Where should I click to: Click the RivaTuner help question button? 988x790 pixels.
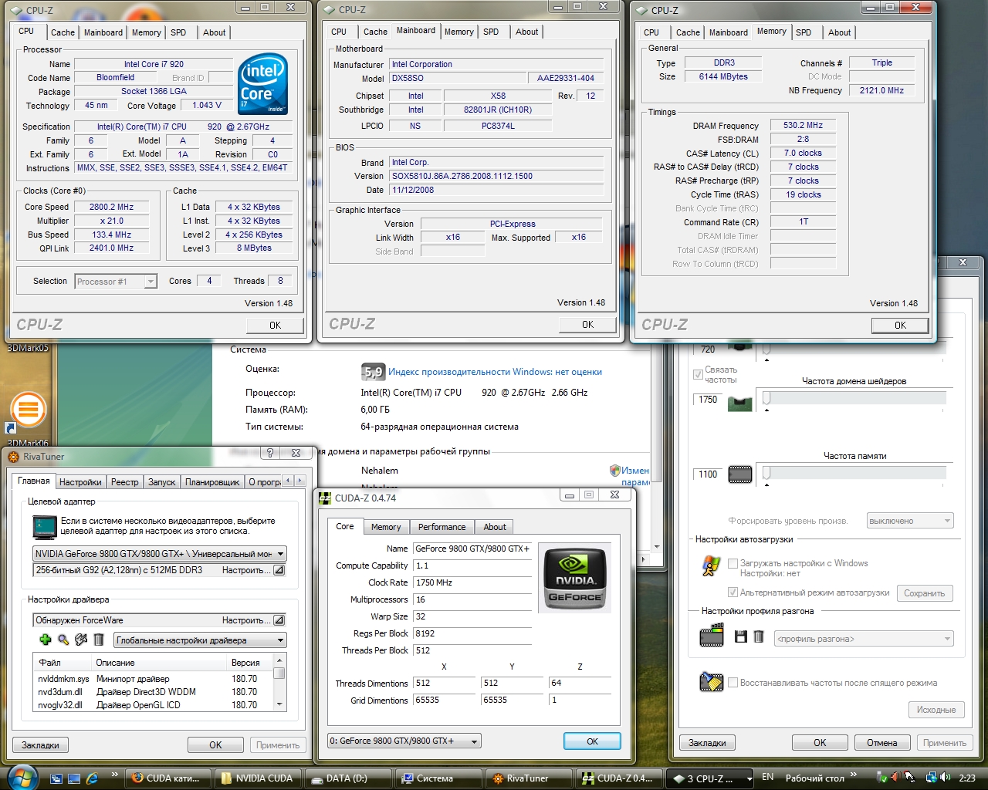click(x=269, y=453)
